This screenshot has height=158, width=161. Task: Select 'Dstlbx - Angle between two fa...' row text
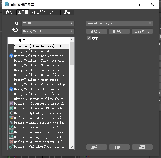tap(41, 123)
